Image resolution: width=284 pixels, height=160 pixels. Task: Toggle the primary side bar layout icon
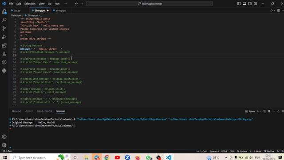tap(239, 4)
